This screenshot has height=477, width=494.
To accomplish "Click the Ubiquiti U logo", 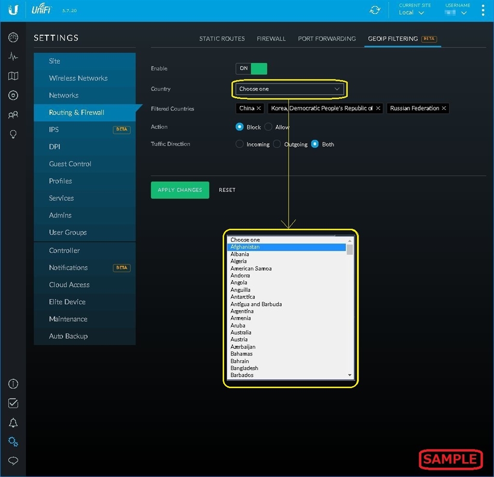I will [13, 10].
